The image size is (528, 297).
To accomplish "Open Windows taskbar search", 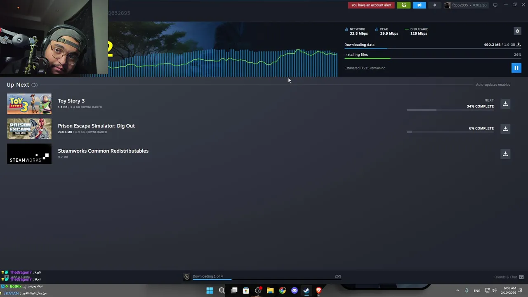I will click(222, 290).
